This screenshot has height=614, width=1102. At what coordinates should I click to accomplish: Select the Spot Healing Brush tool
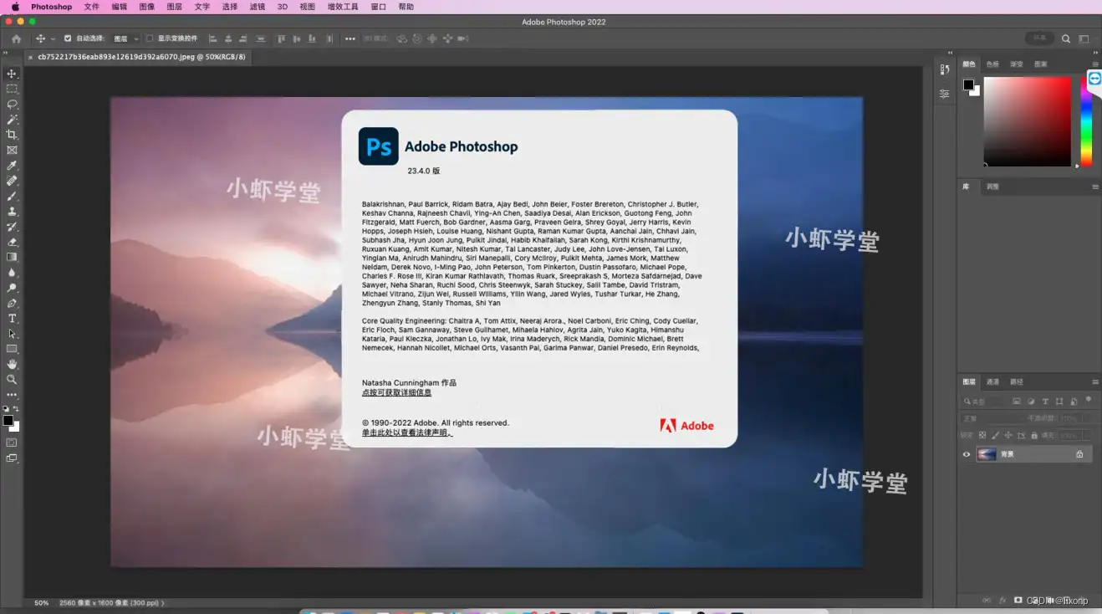pos(12,181)
